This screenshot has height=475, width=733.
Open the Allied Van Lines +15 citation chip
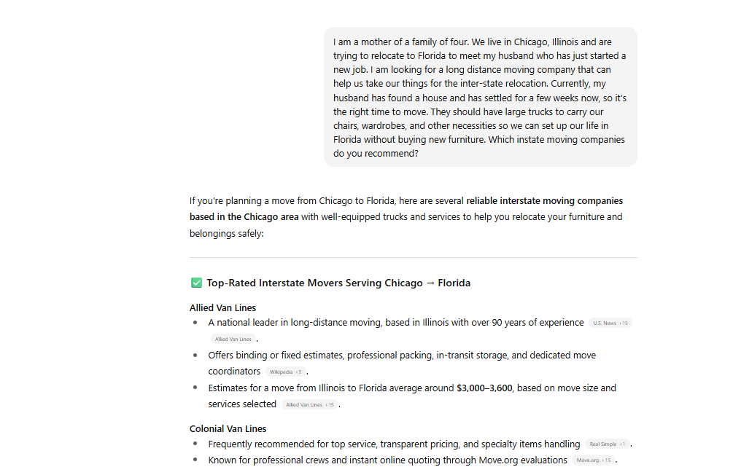click(x=309, y=405)
